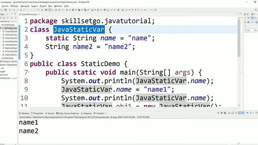Screen dimensions: 258x145
Task: Navigate Back using the toolbar arrow
Action: [142, 10]
